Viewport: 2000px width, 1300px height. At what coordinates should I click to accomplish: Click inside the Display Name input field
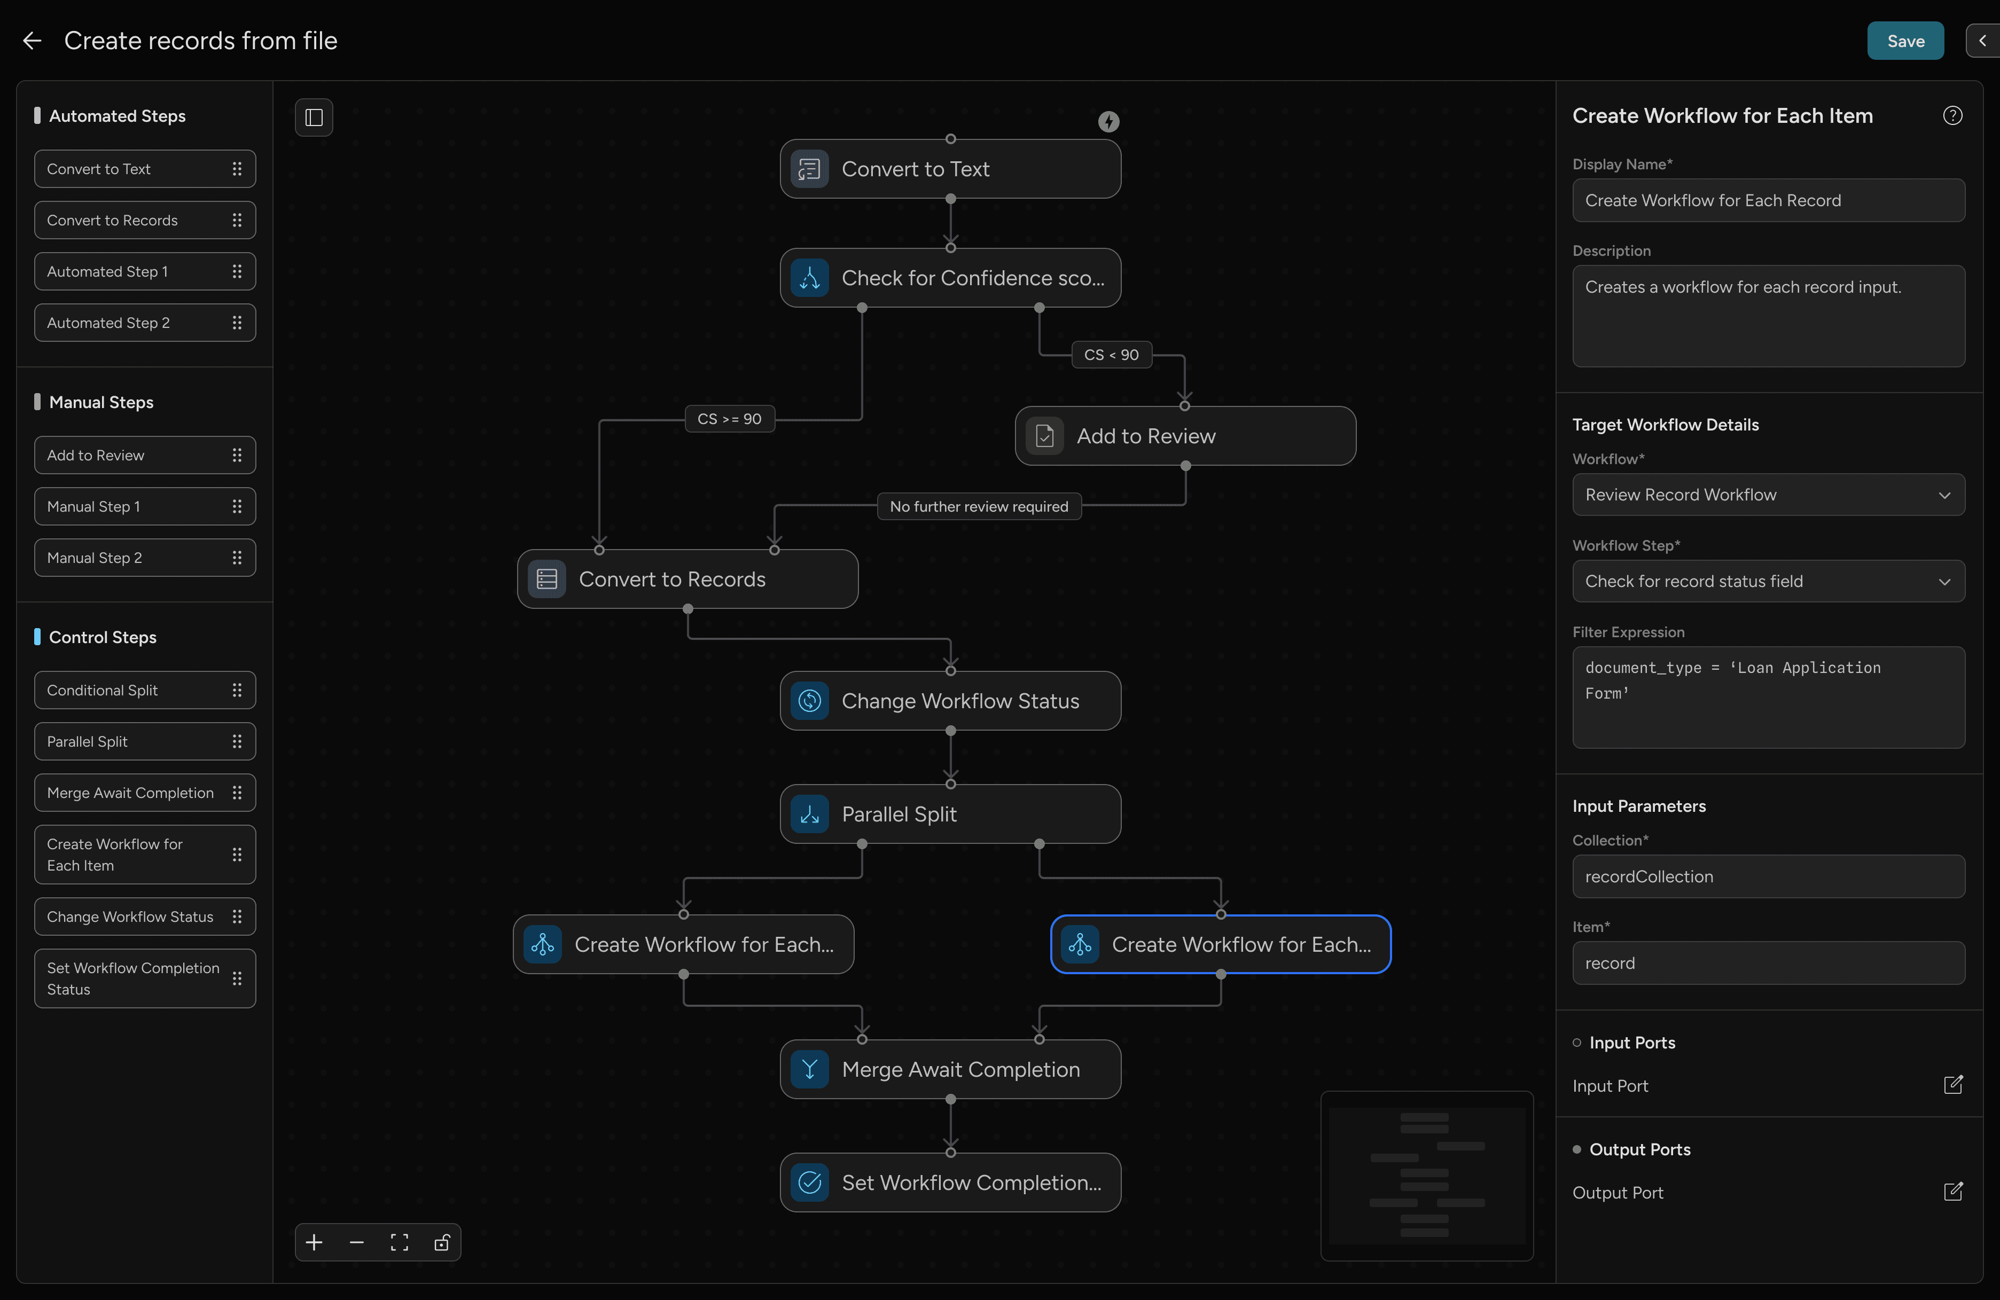click(1767, 201)
